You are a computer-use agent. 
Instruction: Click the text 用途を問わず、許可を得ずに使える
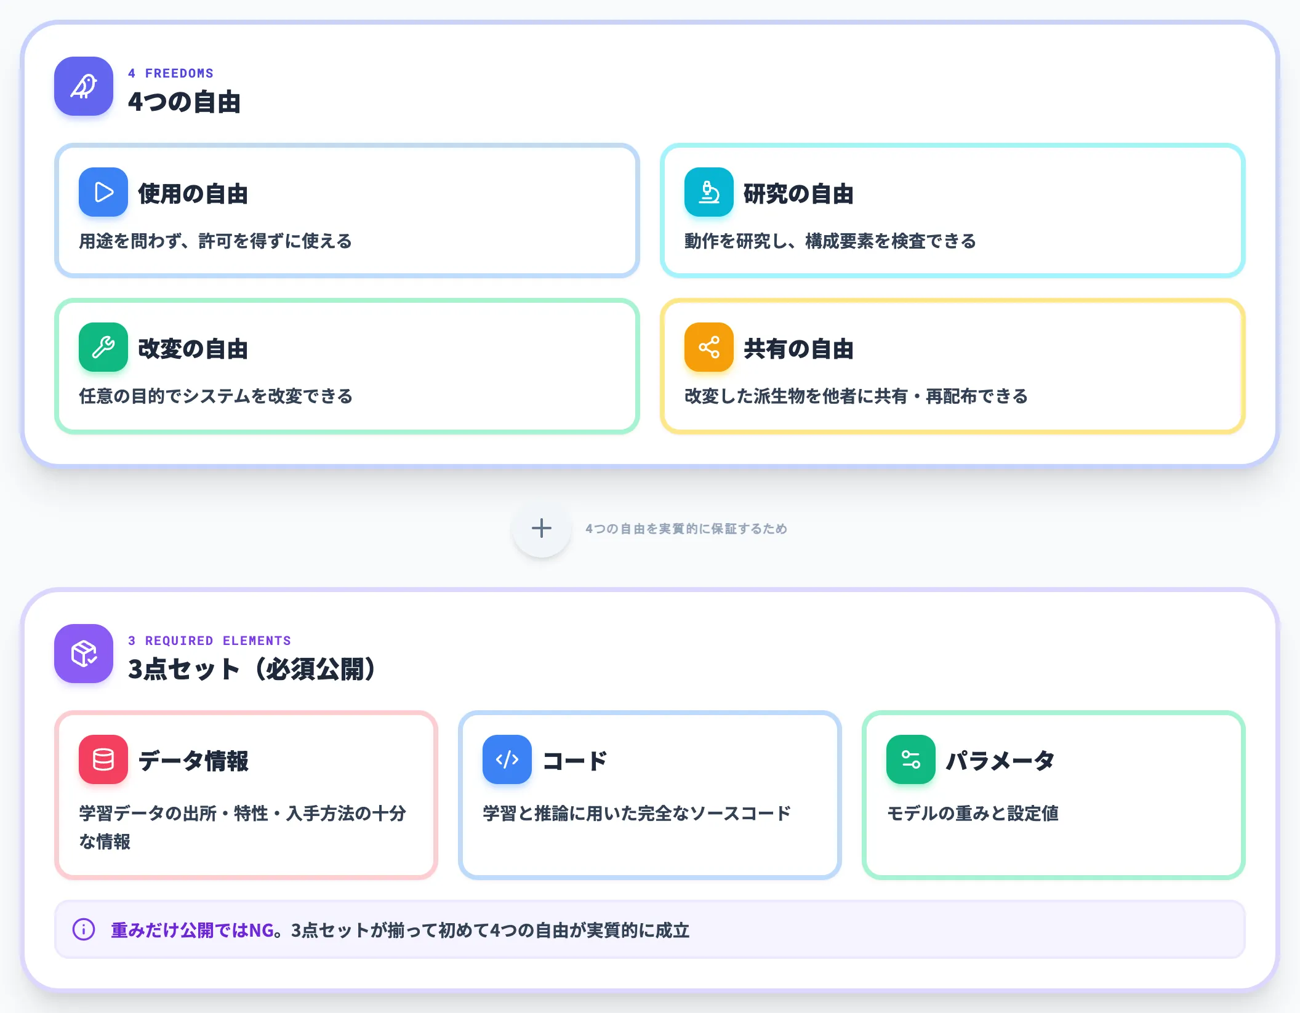tap(215, 241)
